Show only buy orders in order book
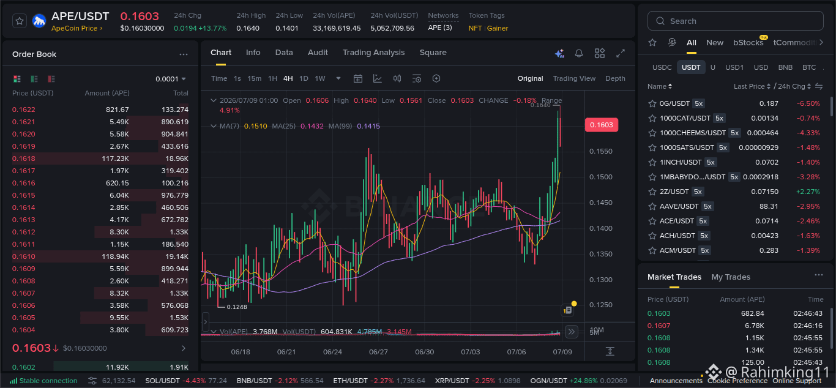 34,79
